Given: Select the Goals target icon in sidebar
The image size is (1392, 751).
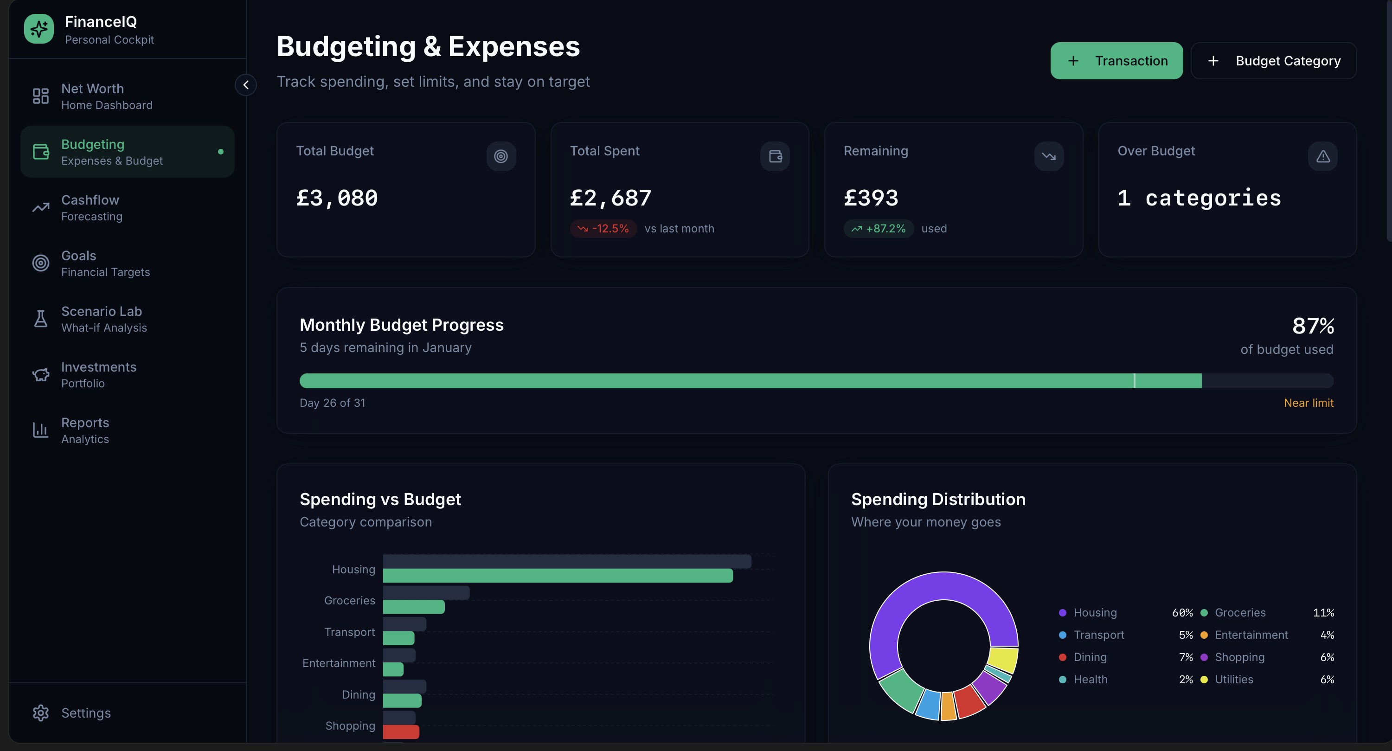Looking at the screenshot, I should [40, 263].
